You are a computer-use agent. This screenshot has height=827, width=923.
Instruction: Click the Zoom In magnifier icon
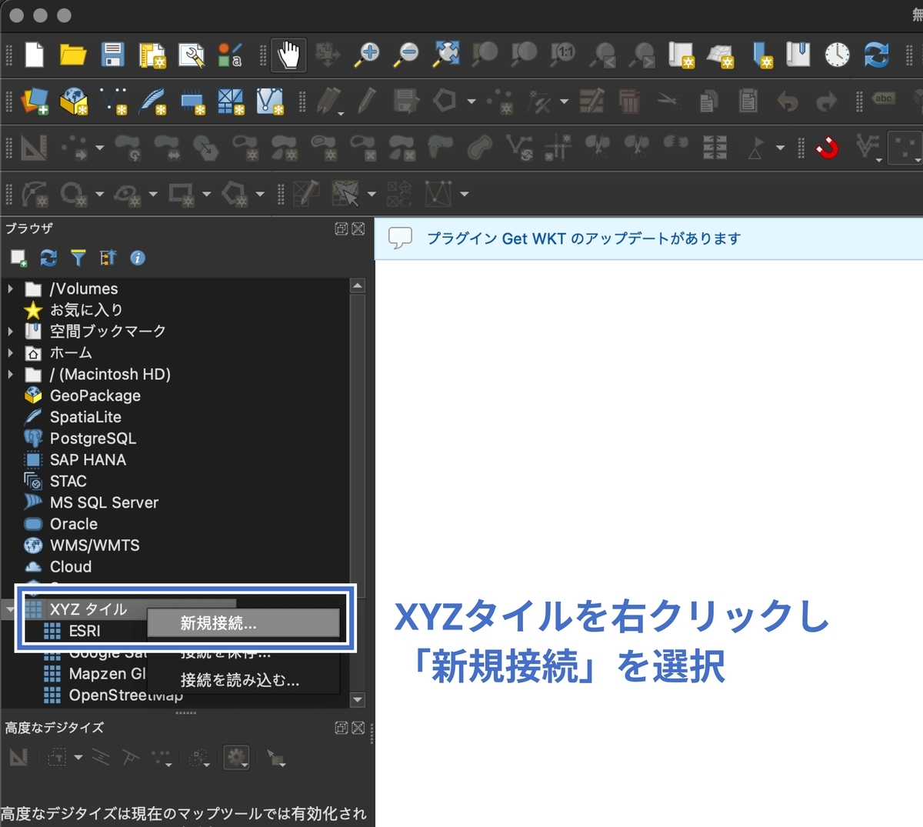368,55
